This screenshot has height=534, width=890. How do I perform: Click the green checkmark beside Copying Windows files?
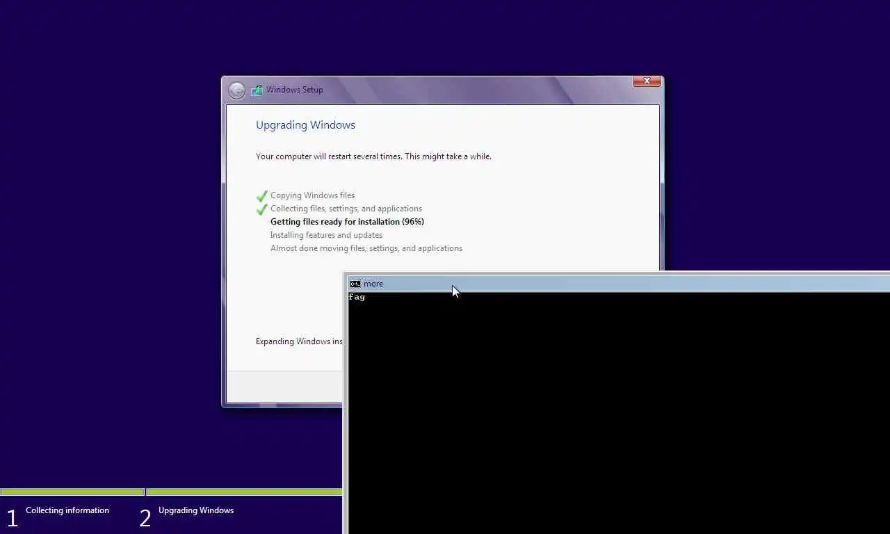262,196
